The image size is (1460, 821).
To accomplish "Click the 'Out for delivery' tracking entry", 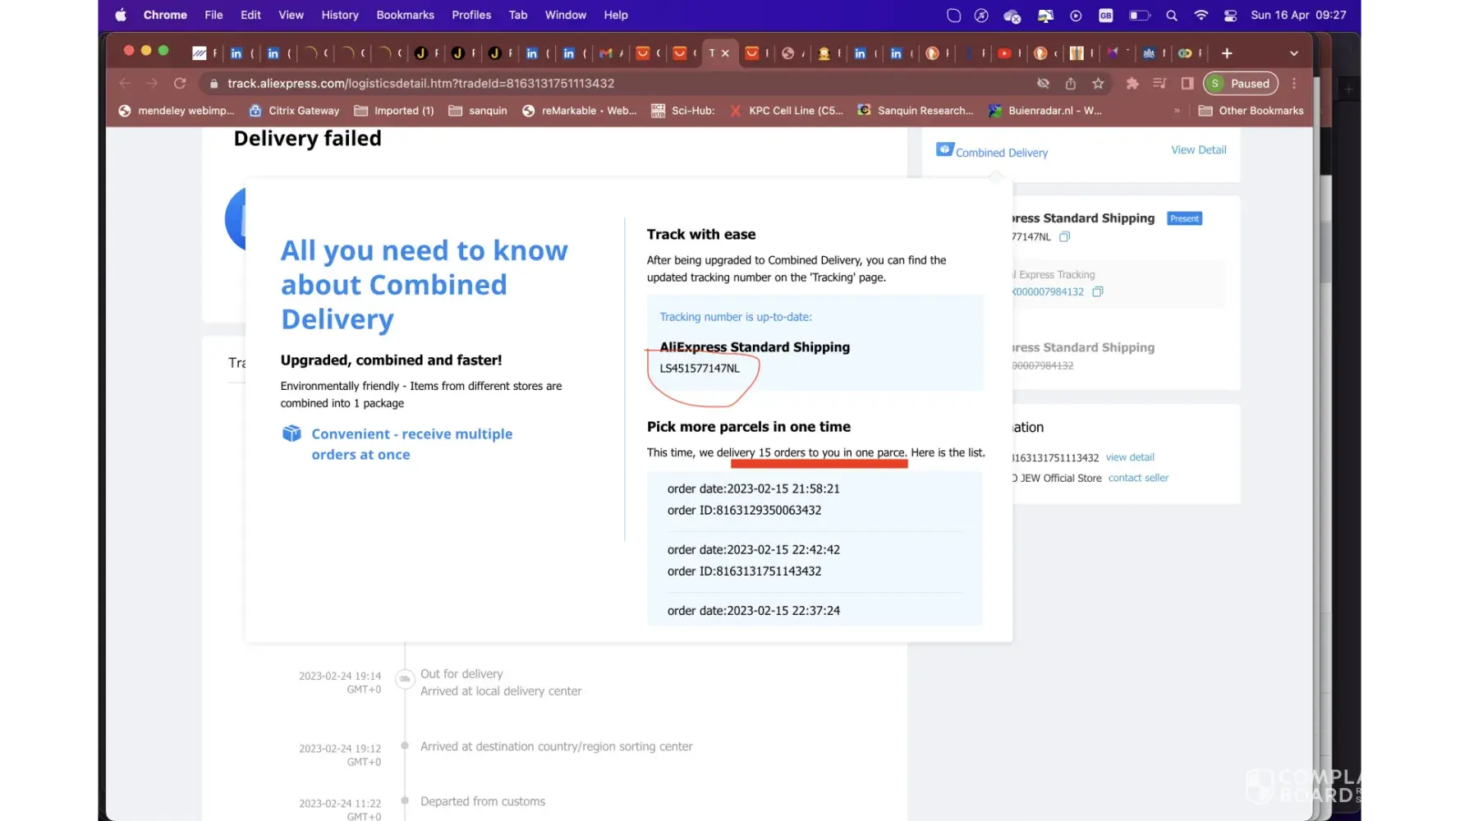I will click(x=461, y=673).
